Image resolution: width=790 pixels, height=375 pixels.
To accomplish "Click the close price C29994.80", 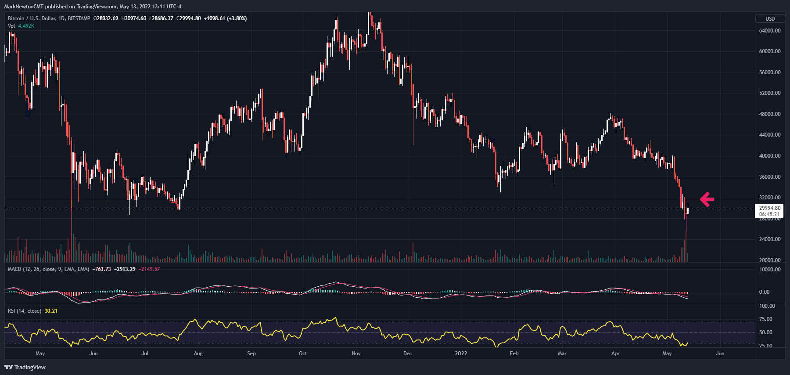I will coord(189,18).
